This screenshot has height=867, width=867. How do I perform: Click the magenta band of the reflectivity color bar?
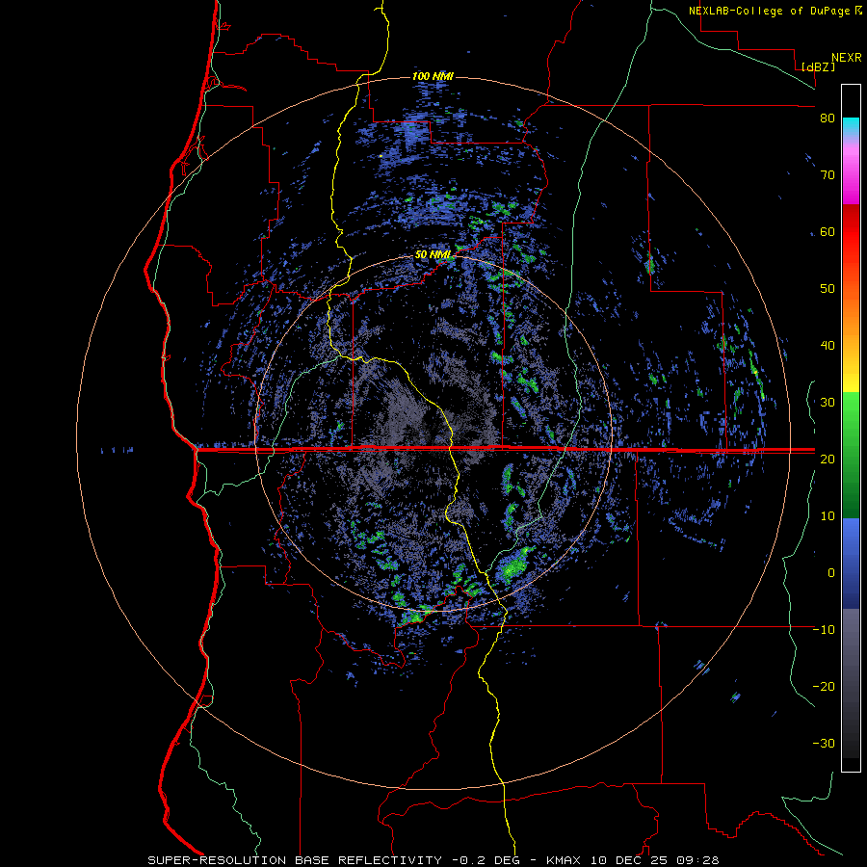point(851,177)
